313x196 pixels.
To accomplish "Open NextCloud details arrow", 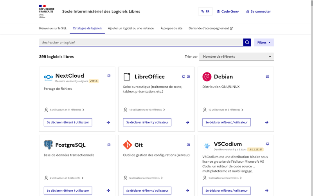I will pos(108,122).
